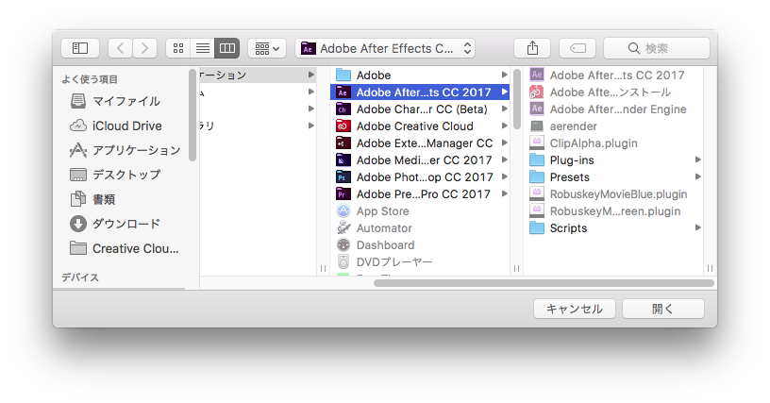Expand Adobe Premiere Pro CC 2017 arrow

coord(504,193)
